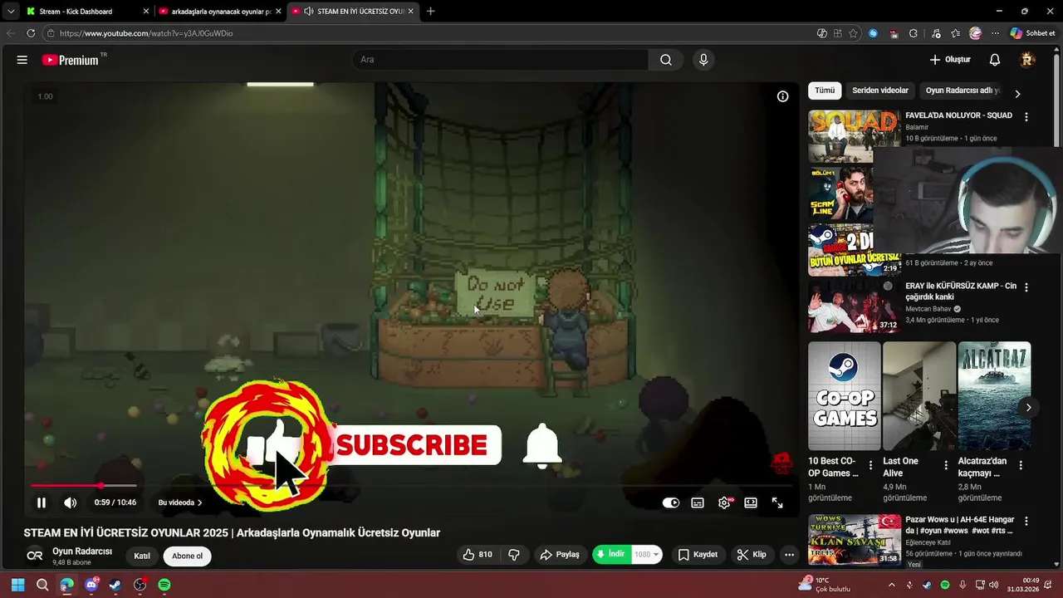Image resolution: width=1063 pixels, height=598 pixels.
Task: Open the Oyun Radarcısı channel avatar
Action: (x=34, y=556)
